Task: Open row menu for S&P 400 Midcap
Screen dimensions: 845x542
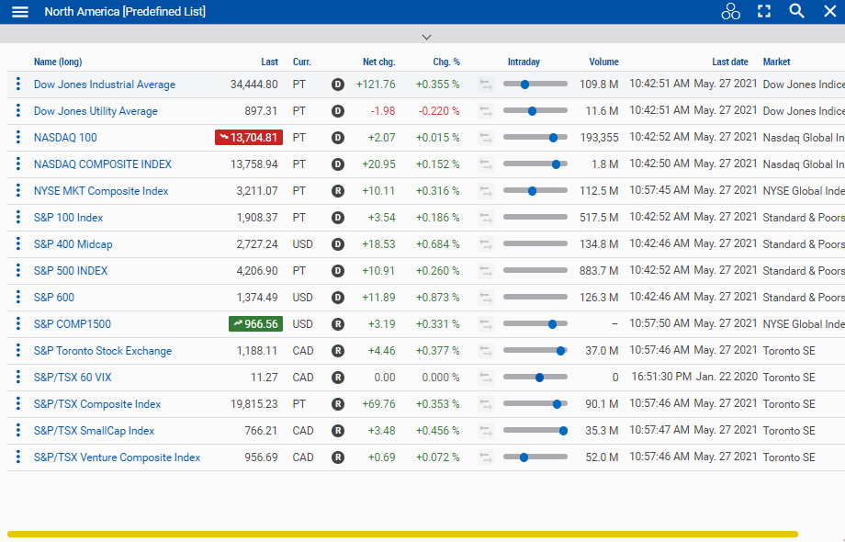Action: (18, 244)
